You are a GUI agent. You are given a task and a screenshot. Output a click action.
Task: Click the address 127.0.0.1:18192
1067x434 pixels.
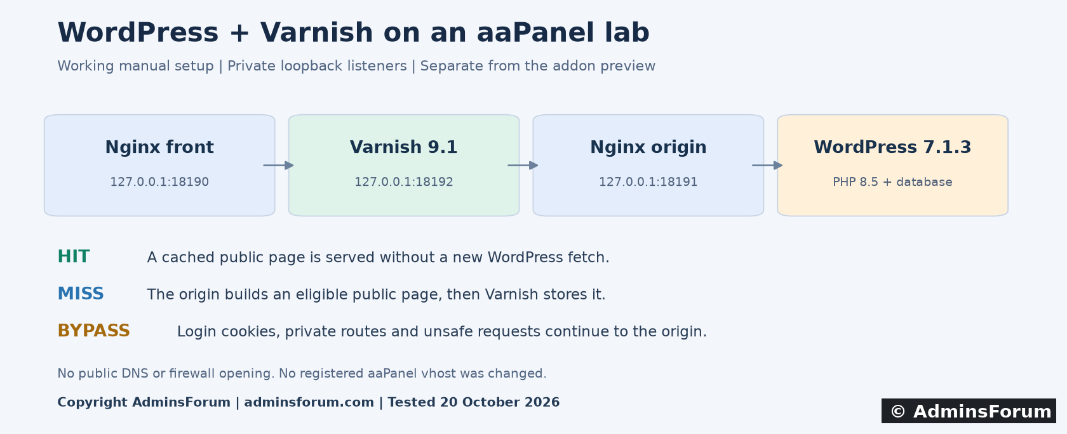click(404, 182)
